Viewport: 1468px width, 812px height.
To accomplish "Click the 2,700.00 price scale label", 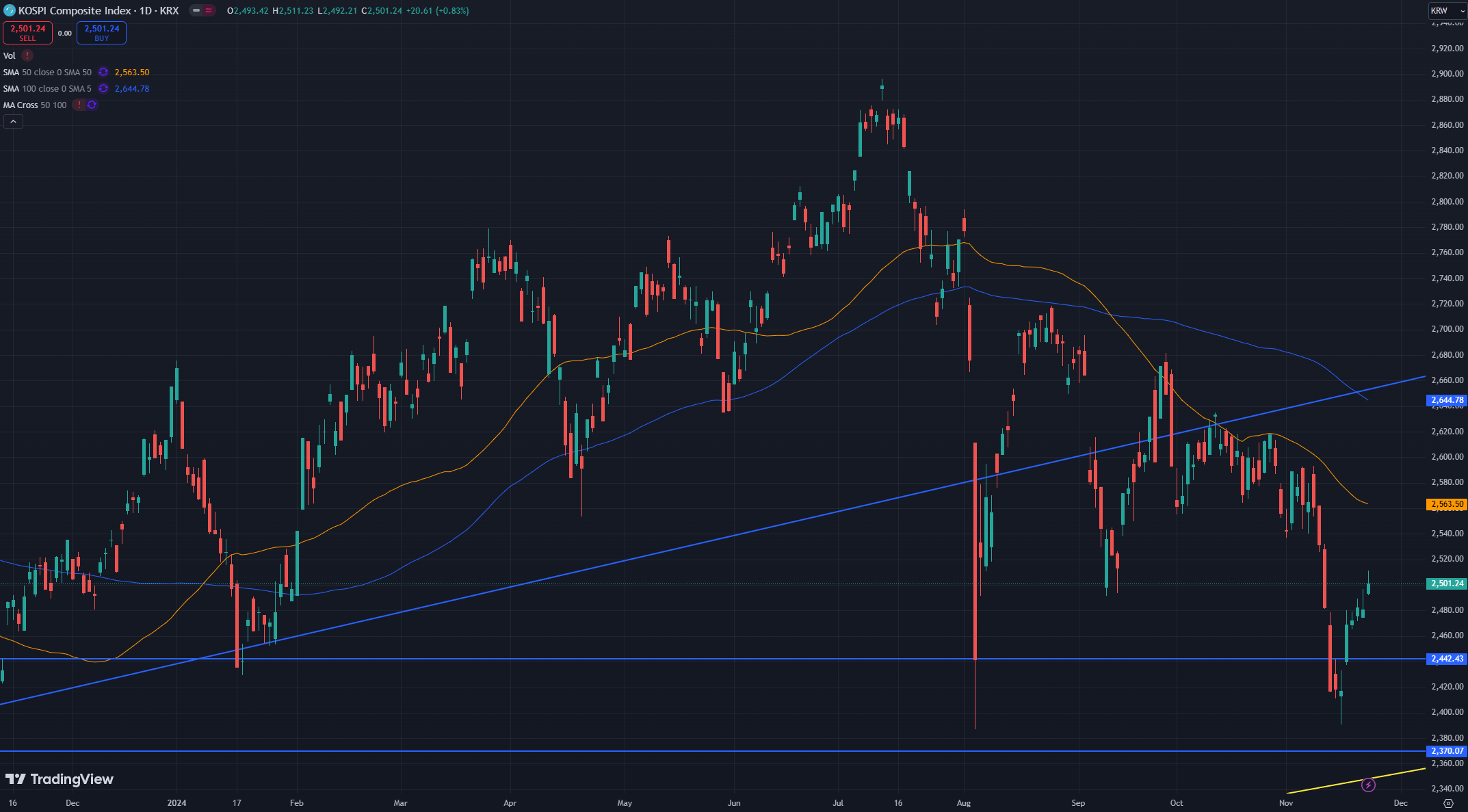I will click(x=1447, y=329).
